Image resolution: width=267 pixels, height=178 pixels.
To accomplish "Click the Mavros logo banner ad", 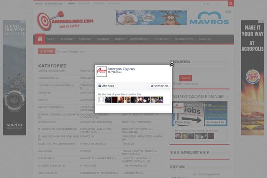I will click(209, 18).
